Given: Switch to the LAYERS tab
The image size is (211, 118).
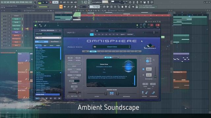Looking at the screenshot, I should coord(115,57).
